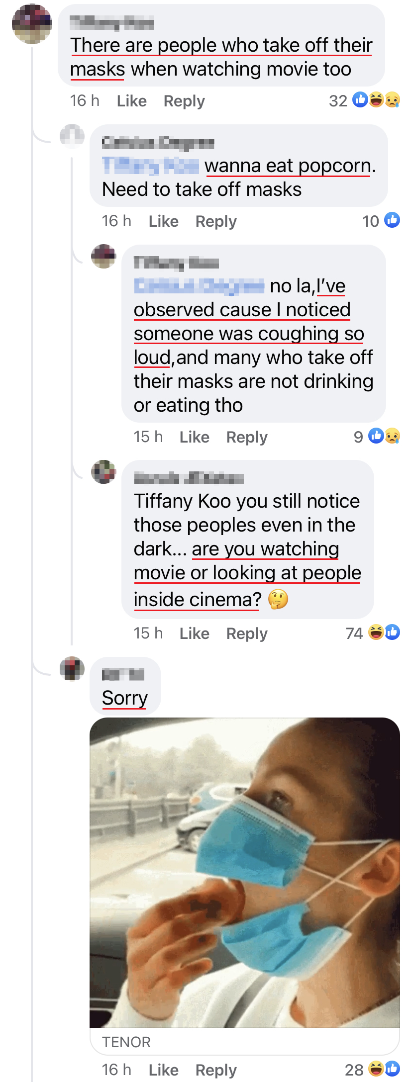The width and height of the screenshot is (412, 1082).
Task: Click the avatar of the cinema question commenter
Action: tap(103, 472)
